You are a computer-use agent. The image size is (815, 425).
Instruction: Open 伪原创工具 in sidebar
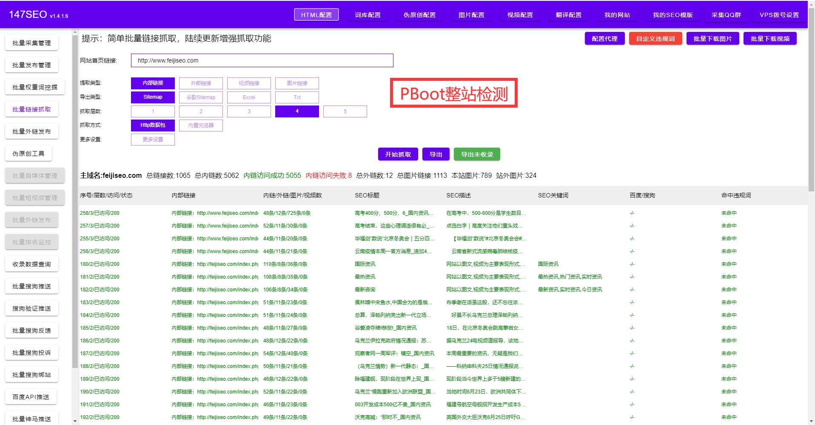28,154
